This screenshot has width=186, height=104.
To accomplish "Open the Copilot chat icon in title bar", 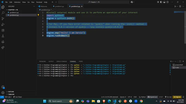I will (x=132, y=2).
